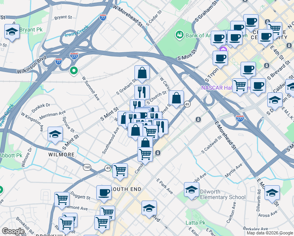Screen dimensions: 294x236
Task: Click the Bryant St street label
Action: (63, 18)
